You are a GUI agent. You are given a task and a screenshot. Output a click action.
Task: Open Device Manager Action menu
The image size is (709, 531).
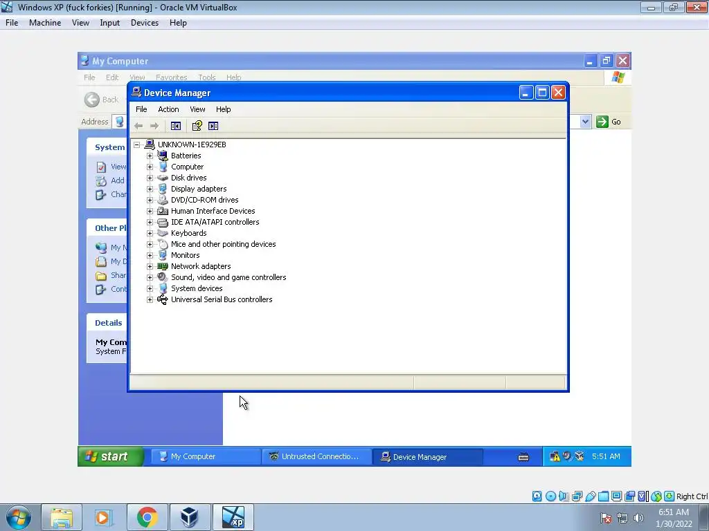coord(168,109)
